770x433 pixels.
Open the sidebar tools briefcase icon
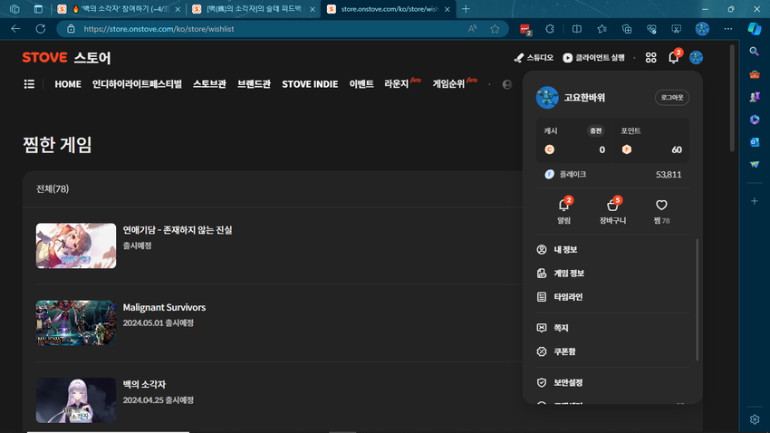coord(755,74)
